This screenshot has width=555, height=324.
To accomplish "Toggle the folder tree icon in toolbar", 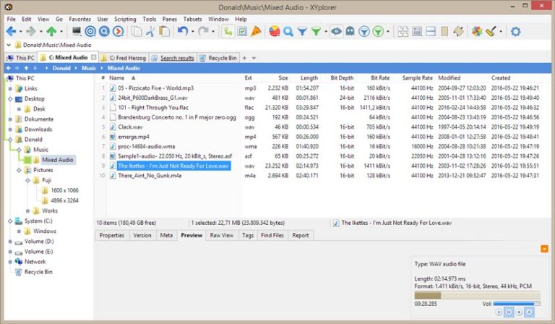I will click(228, 32).
